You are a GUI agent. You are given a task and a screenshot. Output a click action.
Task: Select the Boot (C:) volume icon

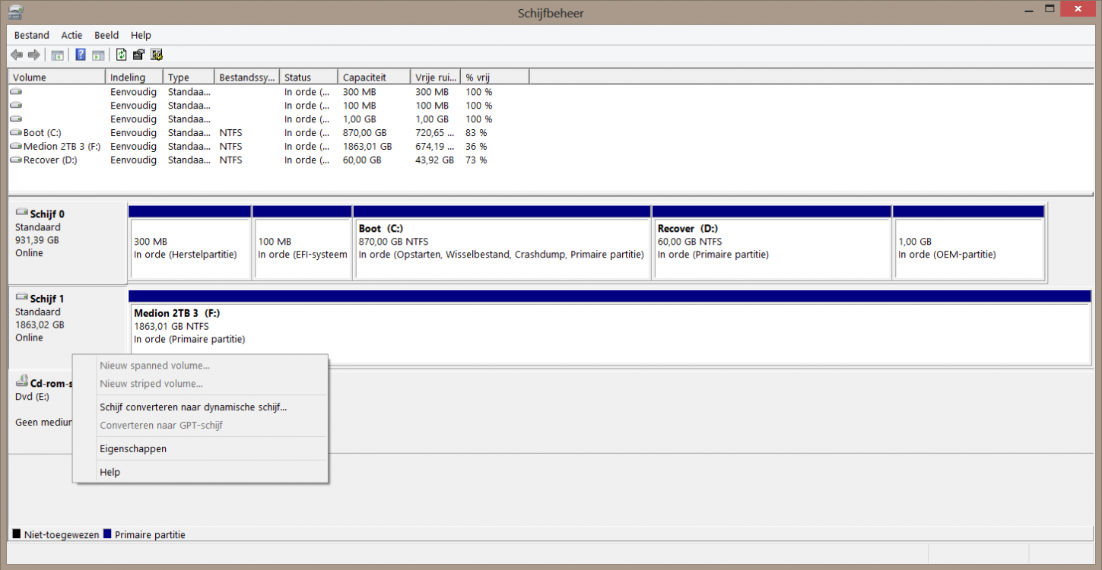click(x=16, y=132)
